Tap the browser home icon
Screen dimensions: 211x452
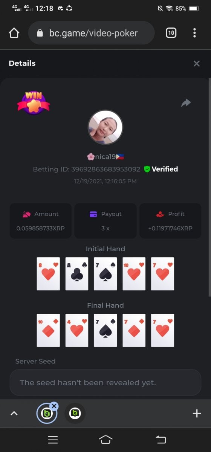[x=14, y=33]
